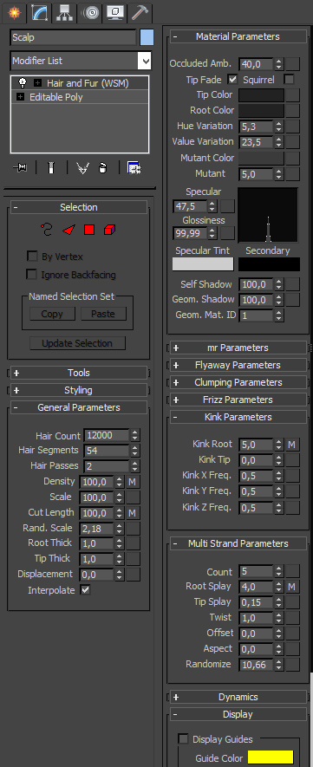Image resolution: width=313 pixels, height=767 pixels.
Task: Click the Hair Segments spinner arrows
Action: (x=135, y=451)
